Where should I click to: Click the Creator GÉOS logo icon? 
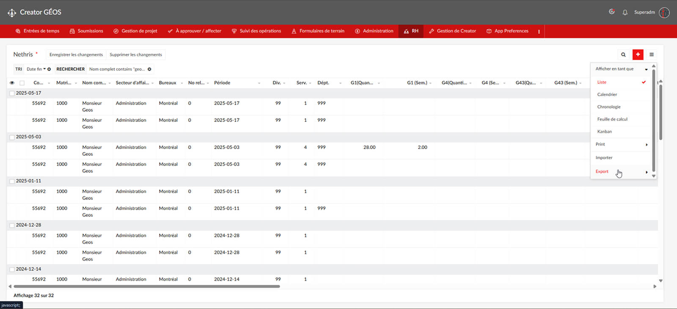(12, 13)
